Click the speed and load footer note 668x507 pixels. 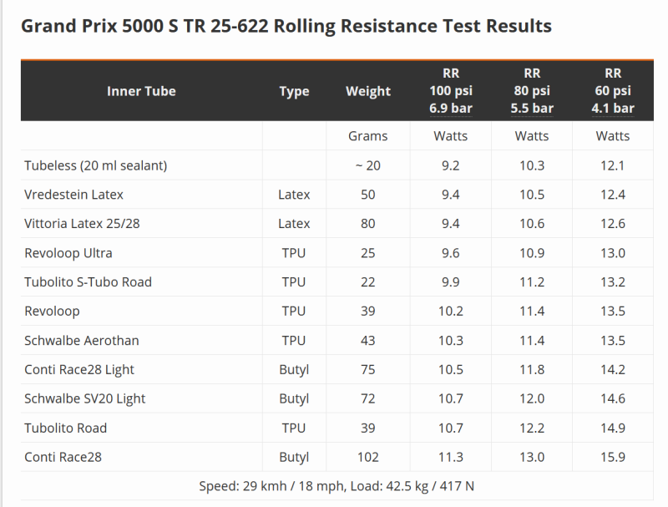[x=337, y=485]
